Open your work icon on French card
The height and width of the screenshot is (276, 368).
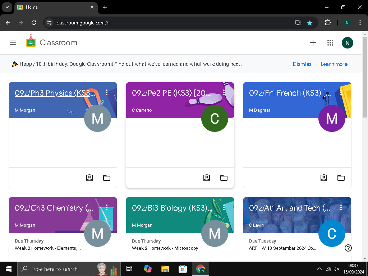coord(324,178)
